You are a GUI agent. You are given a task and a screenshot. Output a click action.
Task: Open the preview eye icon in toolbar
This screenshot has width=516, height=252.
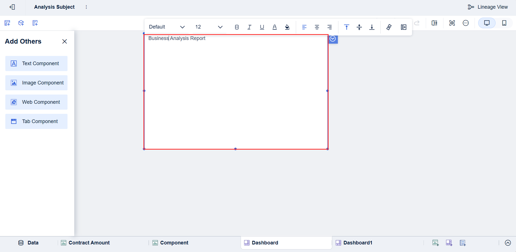[x=452, y=23]
